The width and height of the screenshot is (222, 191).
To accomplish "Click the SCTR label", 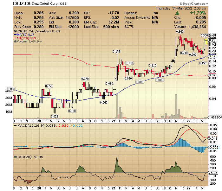I will point(129,27).
